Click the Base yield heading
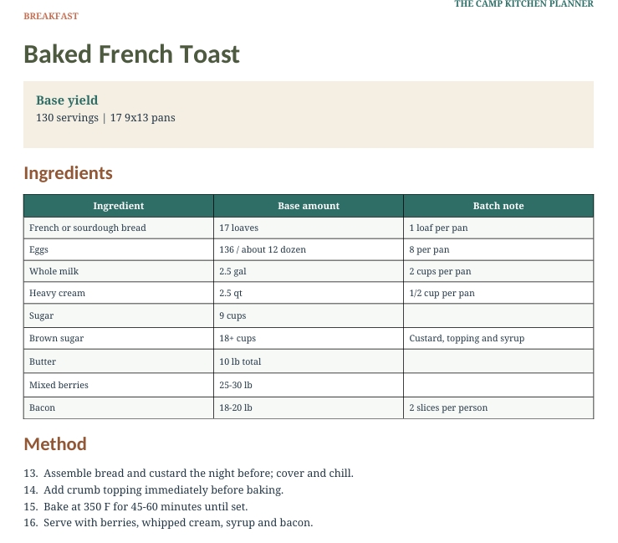This screenshot has height=543, width=618. (x=67, y=100)
